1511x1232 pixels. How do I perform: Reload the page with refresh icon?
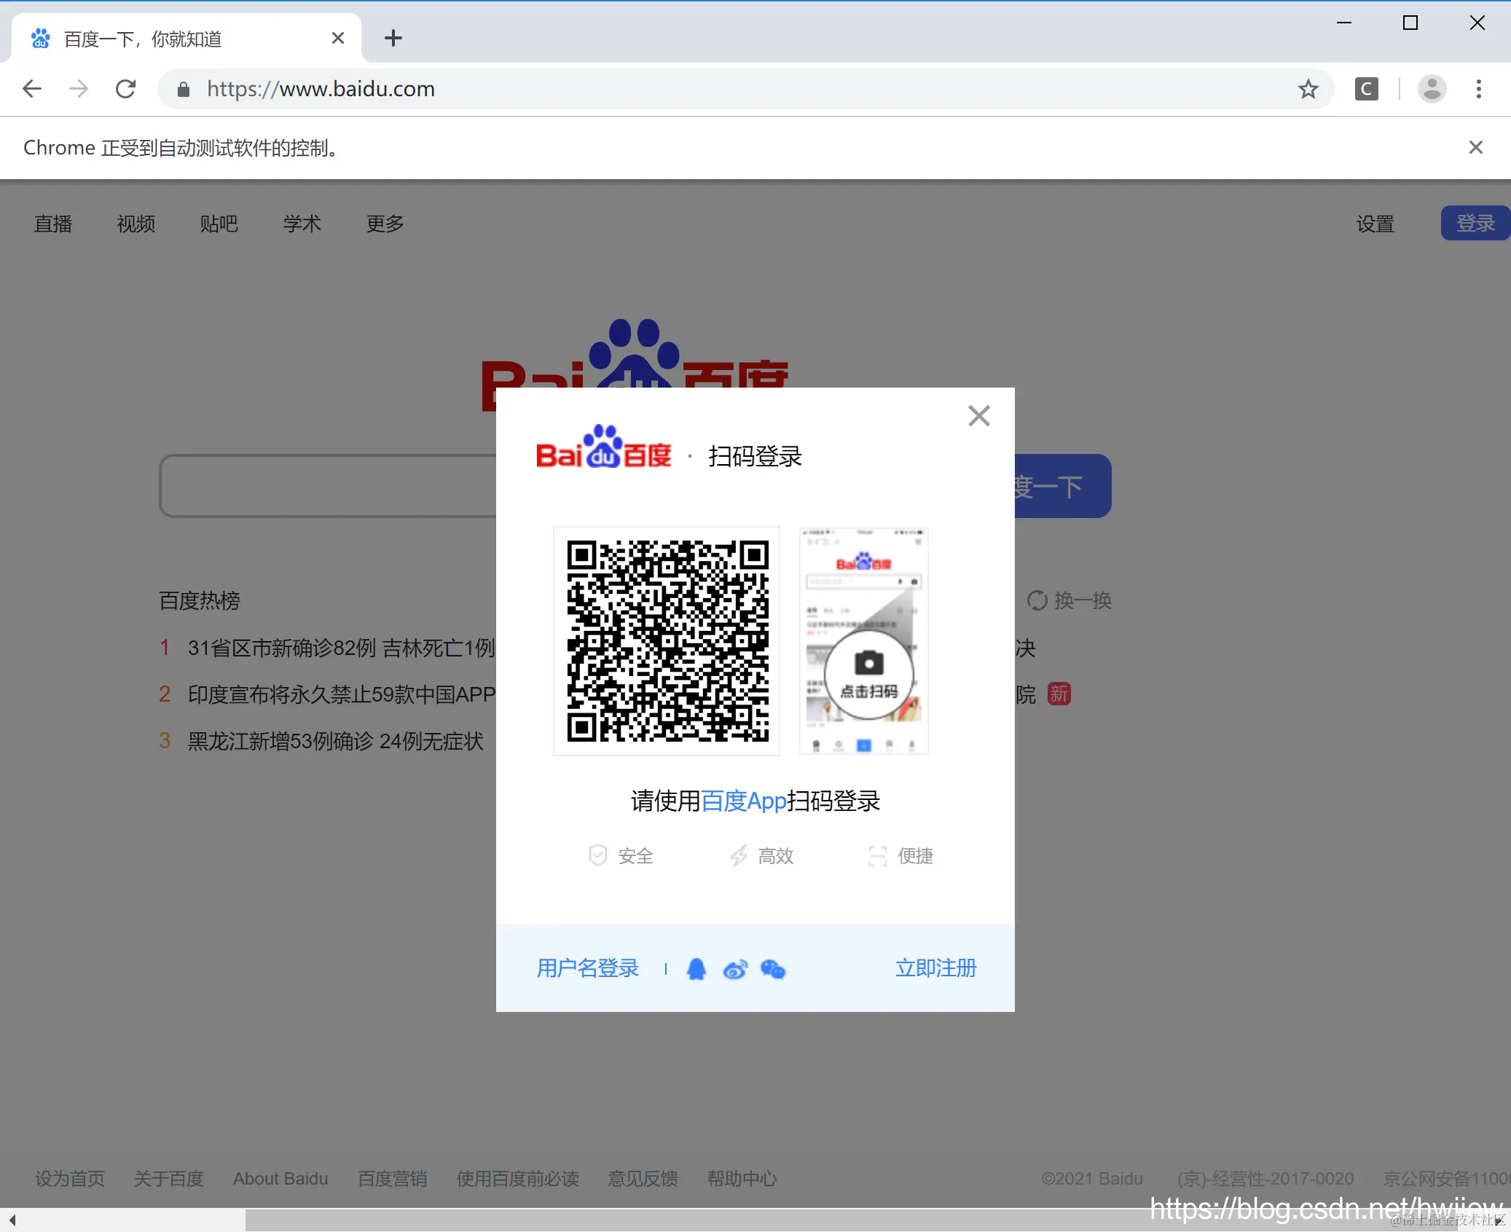pyautogui.click(x=126, y=89)
